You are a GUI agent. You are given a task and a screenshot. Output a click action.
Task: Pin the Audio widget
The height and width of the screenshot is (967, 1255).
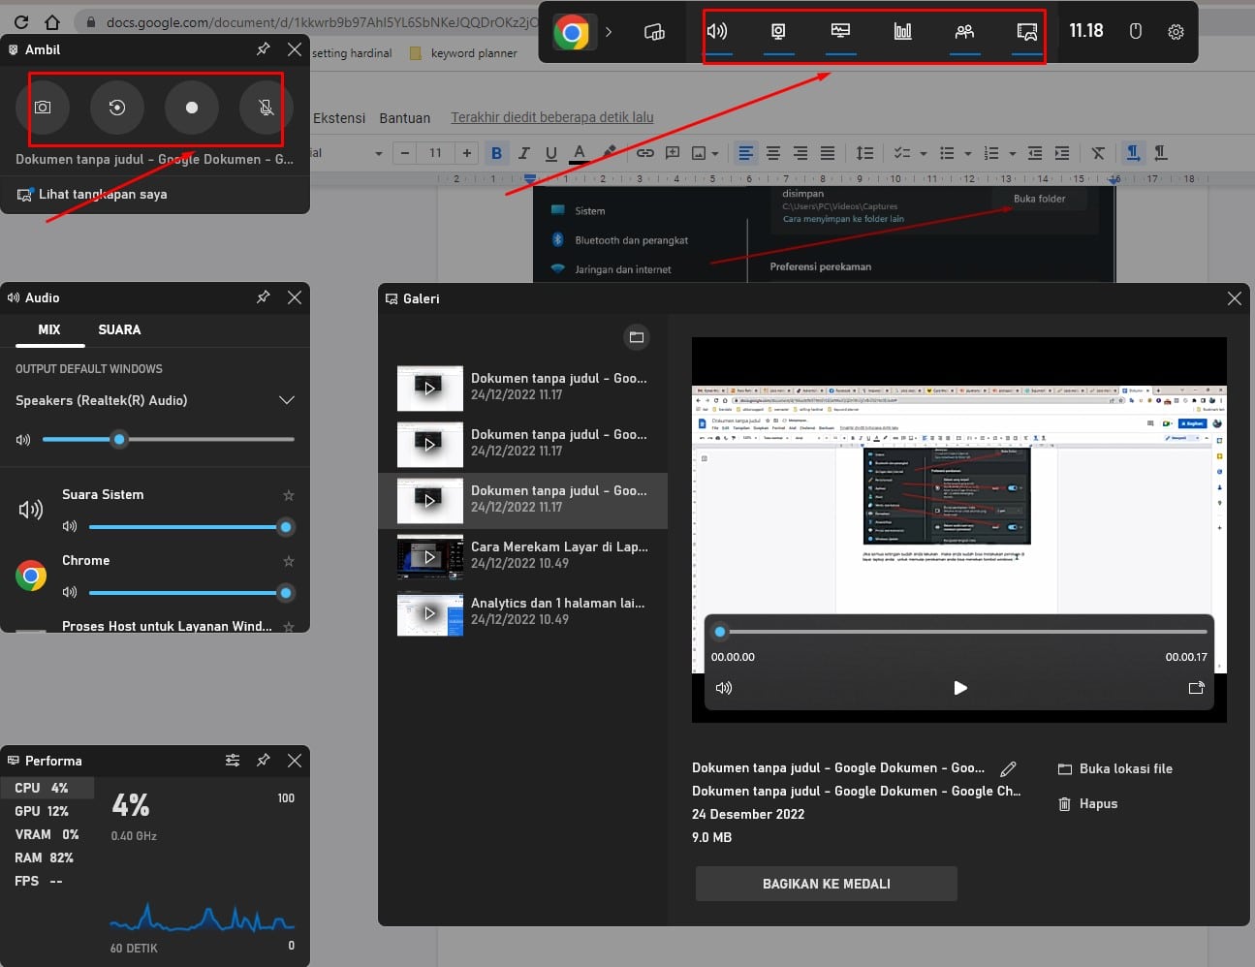(264, 297)
